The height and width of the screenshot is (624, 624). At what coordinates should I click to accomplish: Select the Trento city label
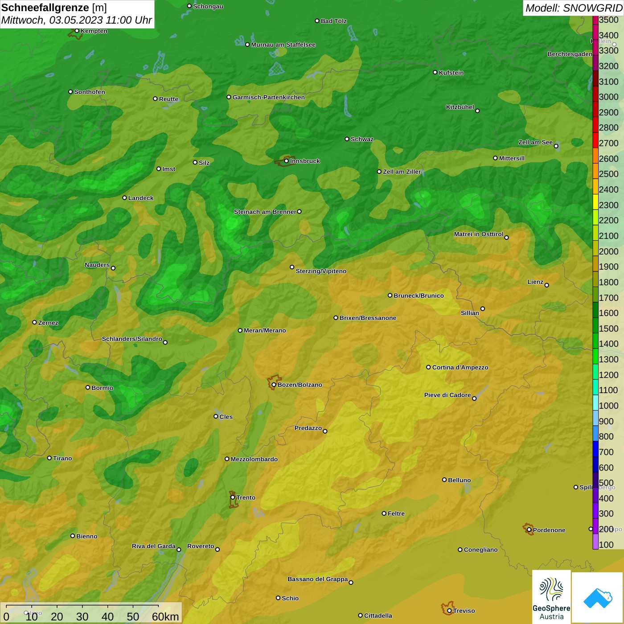coord(246,497)
